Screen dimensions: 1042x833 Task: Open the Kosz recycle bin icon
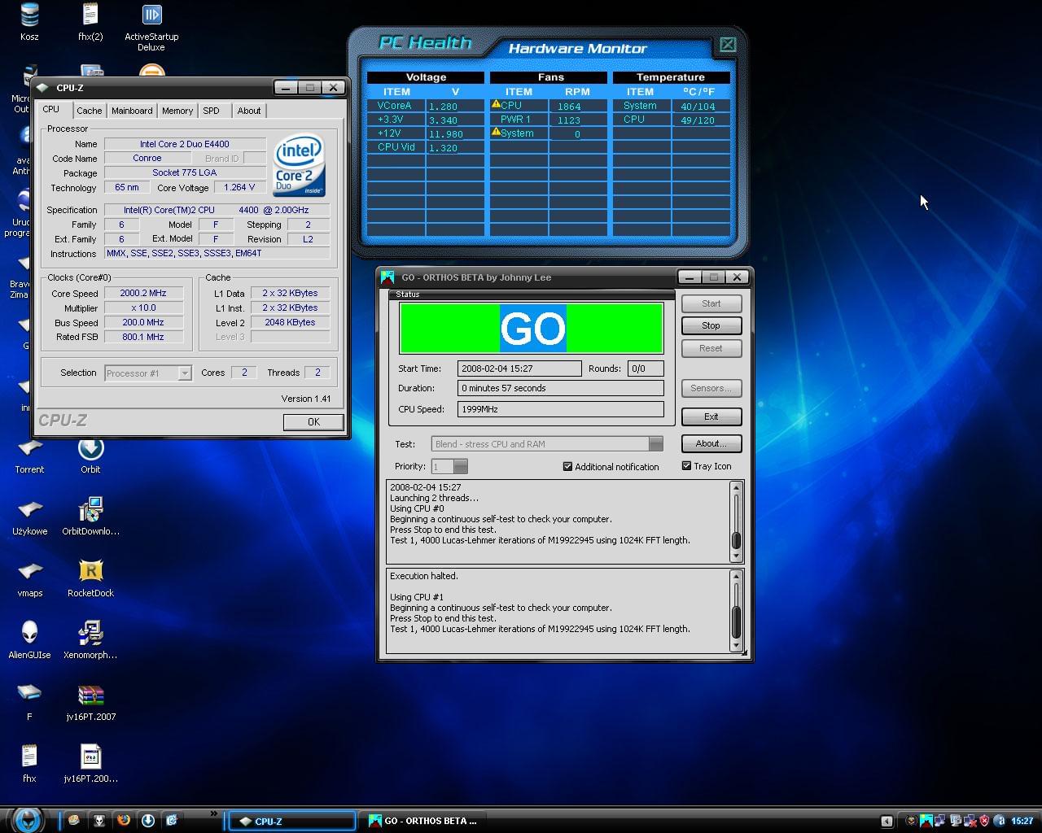(x=29, y=21)
